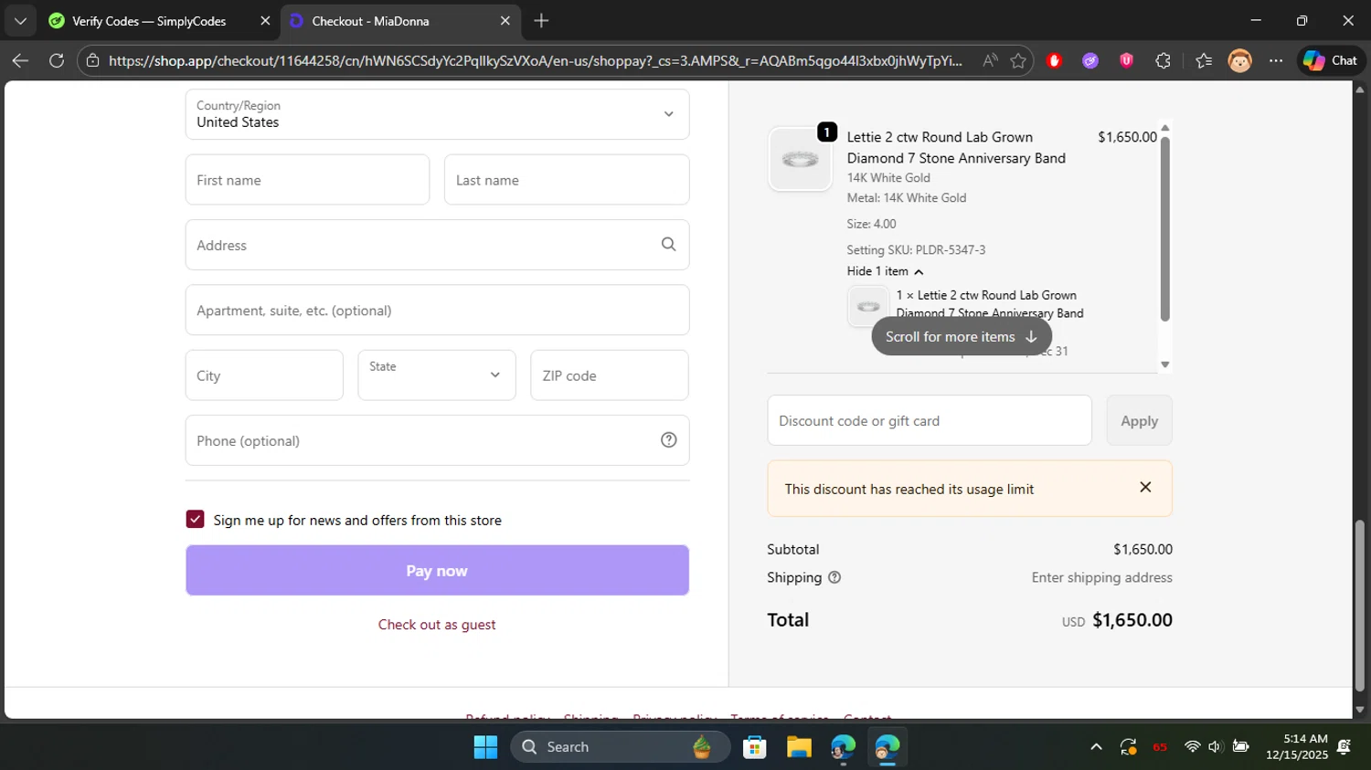Open the Country/Region dropdown
Screen dimensions: 1371x770
click(x=437, y=114)
